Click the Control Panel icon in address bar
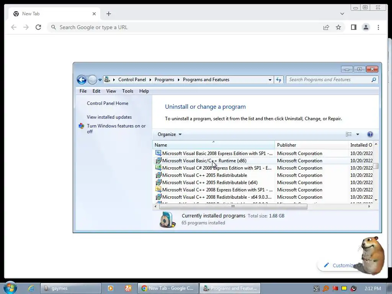Screen dimensions: 392x294 click(x=107, y=80)
